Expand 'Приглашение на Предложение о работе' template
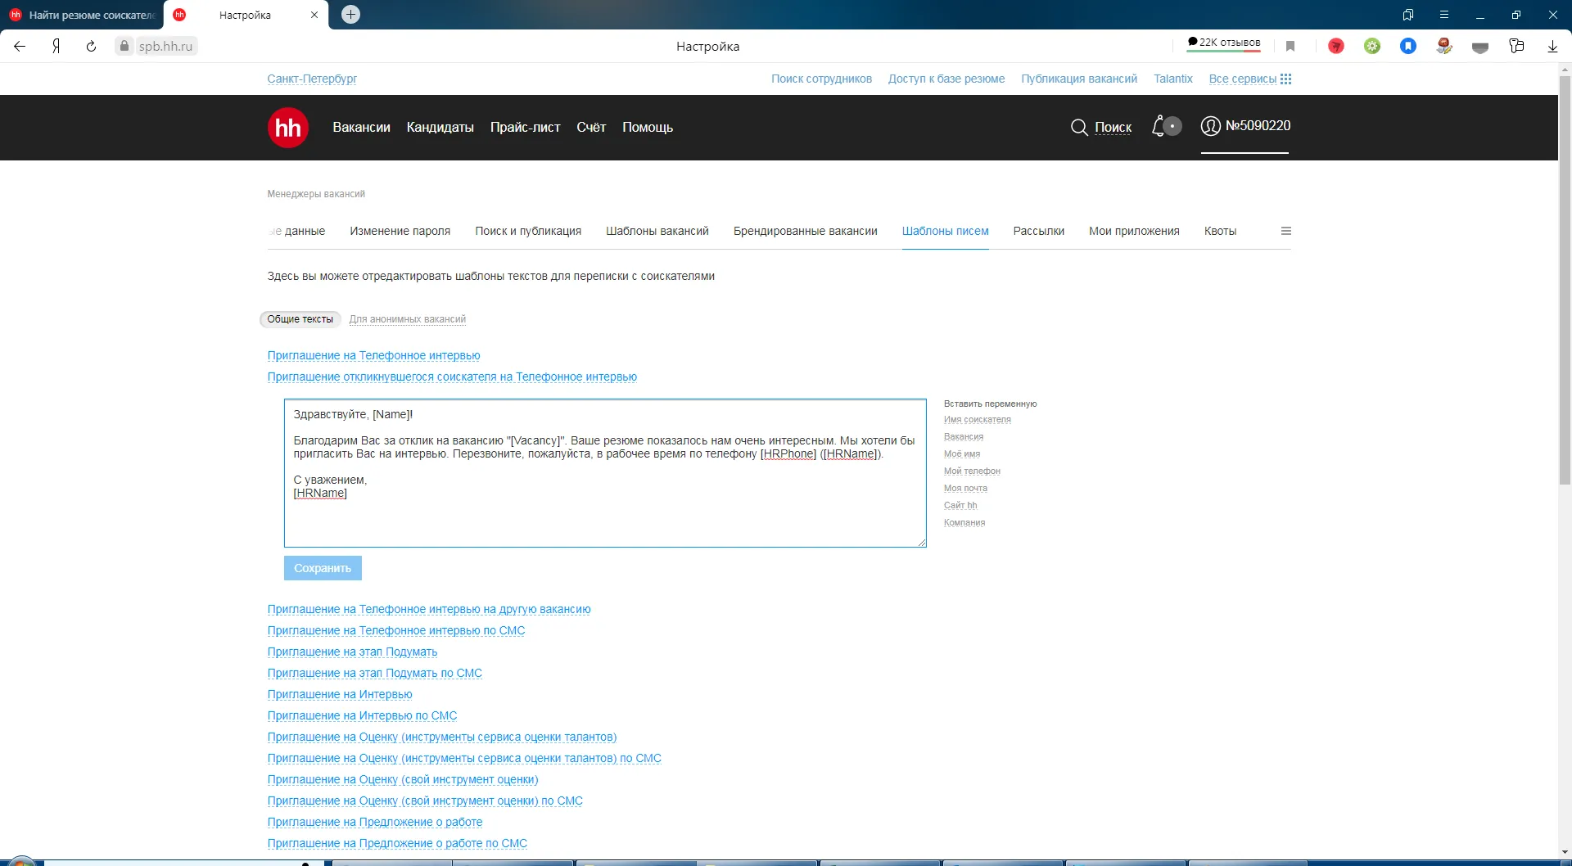Screen dimensions: 1572x866 pyautogui.click(x=375, y=822)
